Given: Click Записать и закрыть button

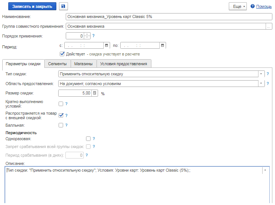Looking at the screenshot, I should [32, 6].
